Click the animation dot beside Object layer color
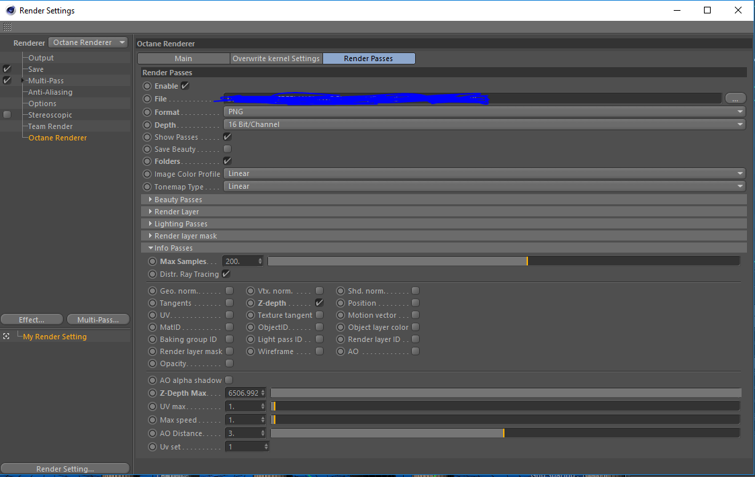 341,327
